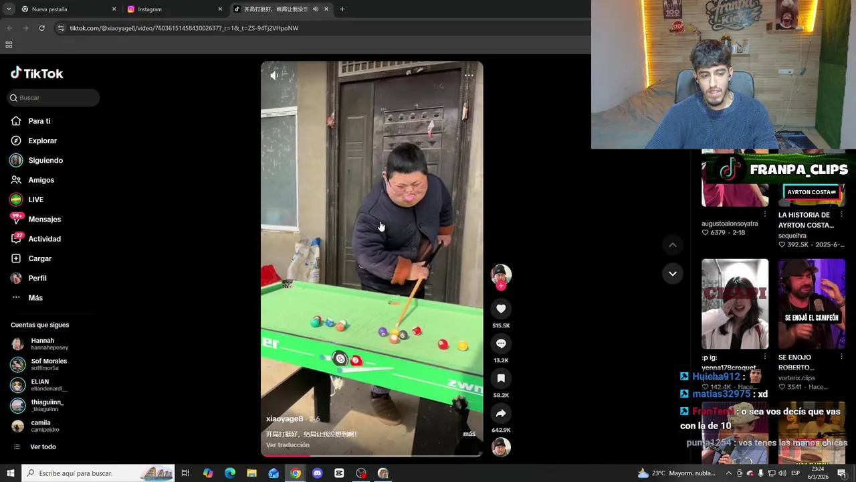
Task: Open the comments with speech bubble icon
Action: (501, 343)
